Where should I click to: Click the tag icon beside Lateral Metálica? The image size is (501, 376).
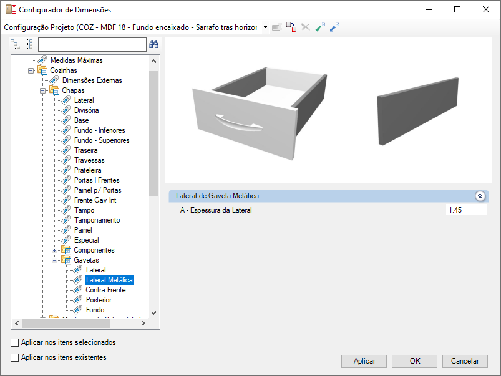pyautogui.click(x=77, y=280)
